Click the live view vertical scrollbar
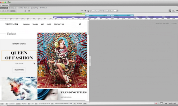The width and height of the screenshot is (178, 106). coord(88,28)
